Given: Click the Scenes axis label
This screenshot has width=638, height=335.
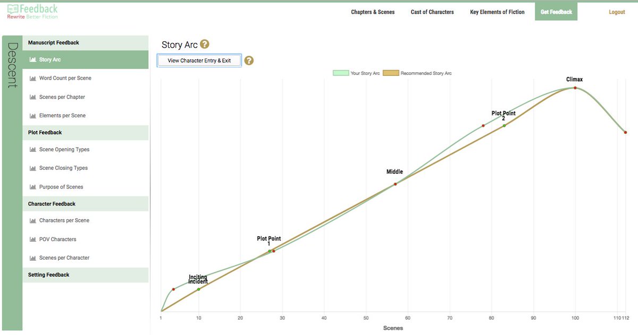Looking at the screenshot, I should tap(393, 328).
